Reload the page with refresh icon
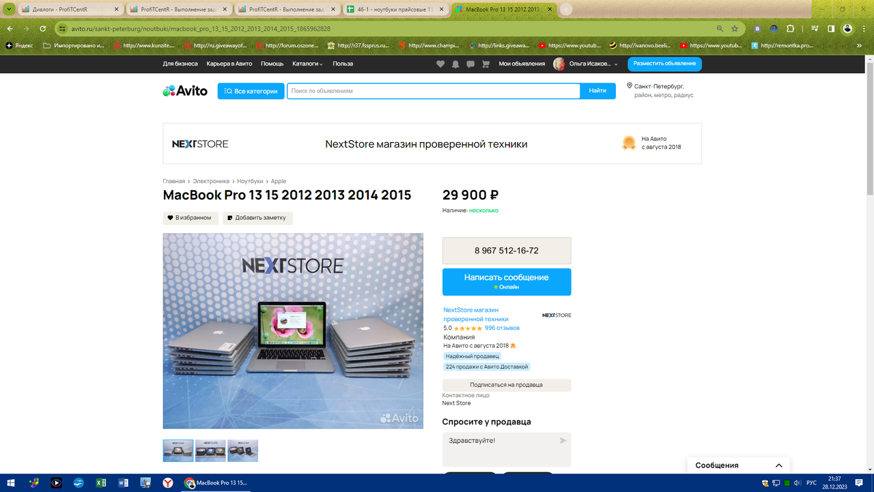874x492 pixels. pyautogui.click(x=42, y=29)
